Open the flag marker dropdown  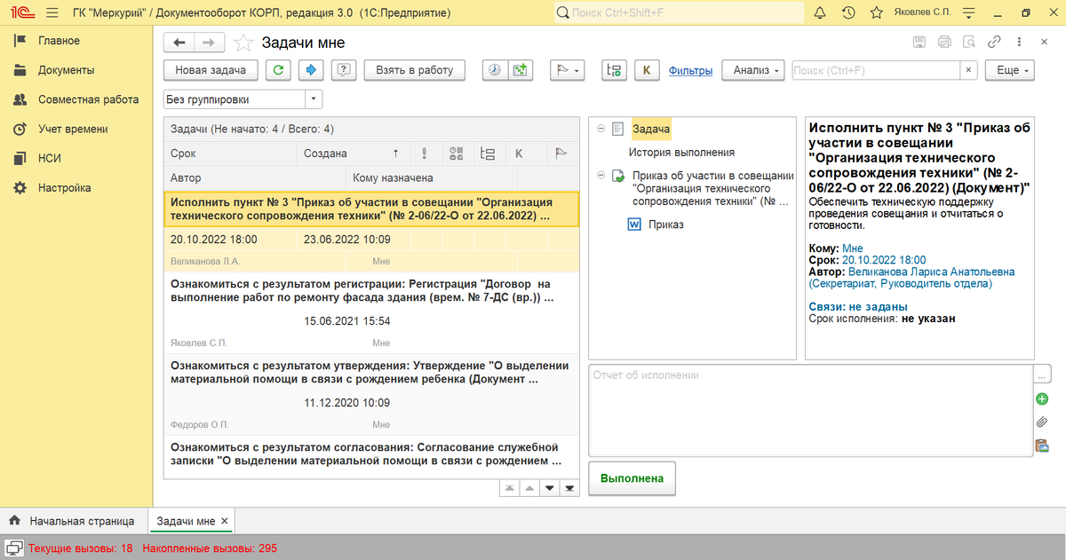(566, 70)
